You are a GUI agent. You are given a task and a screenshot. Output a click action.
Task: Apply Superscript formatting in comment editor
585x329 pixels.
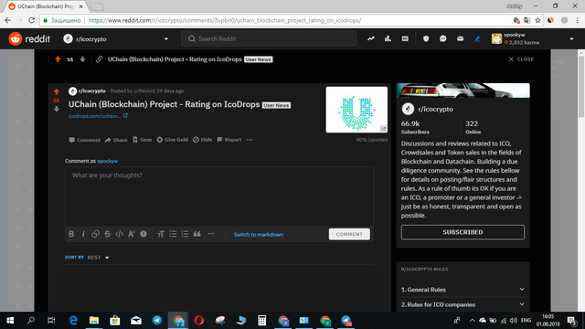(132, 234)
